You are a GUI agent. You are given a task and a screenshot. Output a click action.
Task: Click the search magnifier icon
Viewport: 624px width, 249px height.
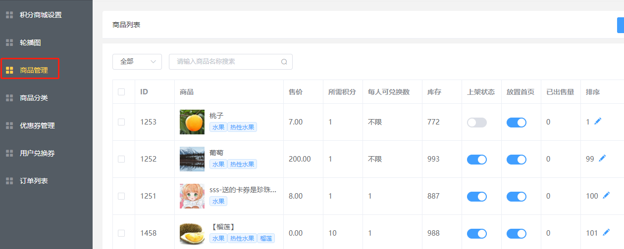pyautogui.click(x=284, y=62)
